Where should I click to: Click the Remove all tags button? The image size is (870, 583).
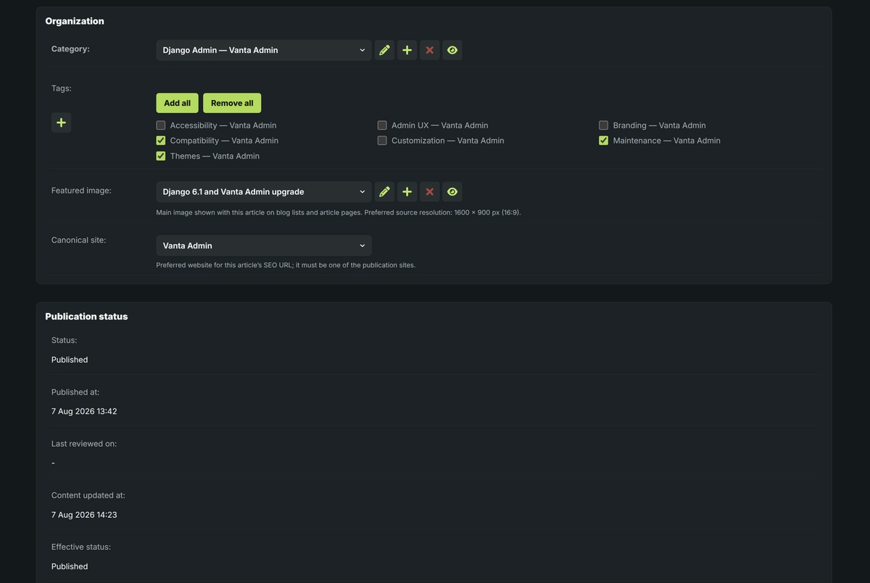click(x=232, y=103)
